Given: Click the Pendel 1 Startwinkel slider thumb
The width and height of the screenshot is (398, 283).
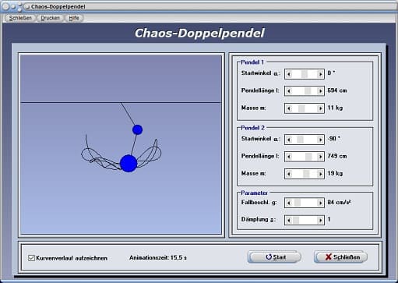Looking at the screenshot, I should [305, 74].
